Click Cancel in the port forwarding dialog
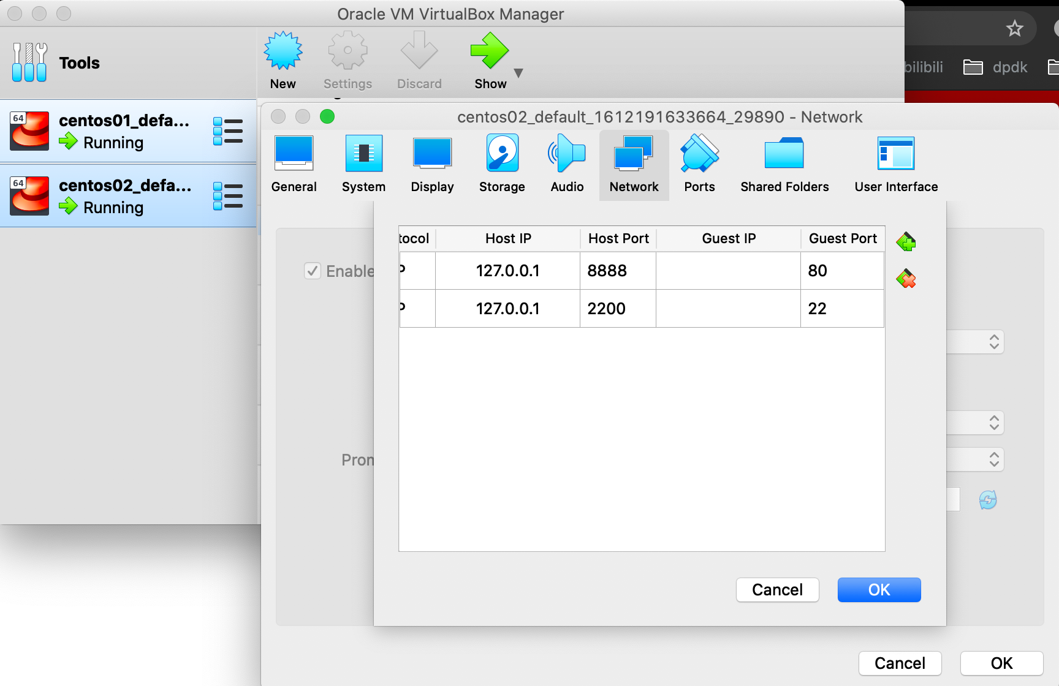1059x686 pixels. [778, 590]
